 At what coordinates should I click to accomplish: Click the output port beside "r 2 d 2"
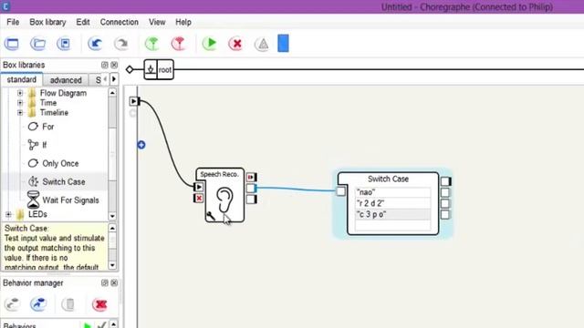coord(445,203)
